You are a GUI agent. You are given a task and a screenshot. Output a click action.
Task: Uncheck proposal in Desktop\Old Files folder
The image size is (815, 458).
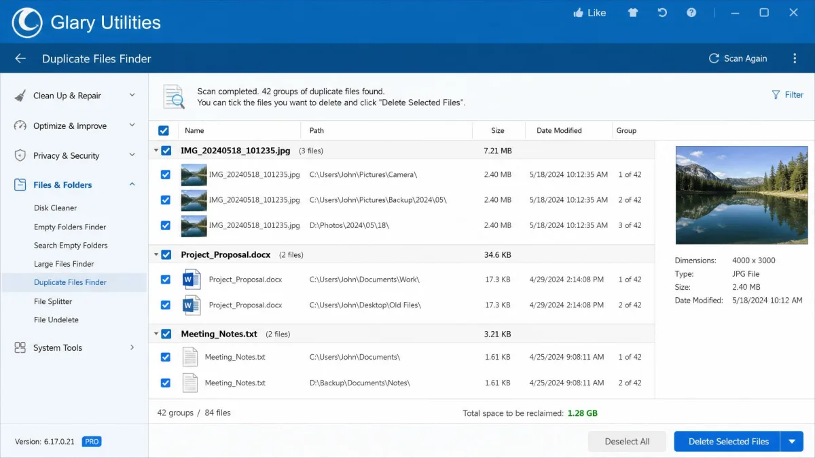coord(166,305)
